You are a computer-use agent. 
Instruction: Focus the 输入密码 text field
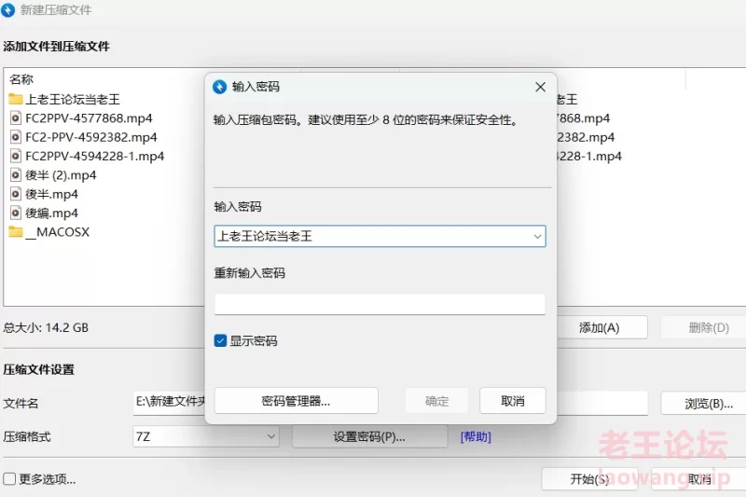[380, 236]
